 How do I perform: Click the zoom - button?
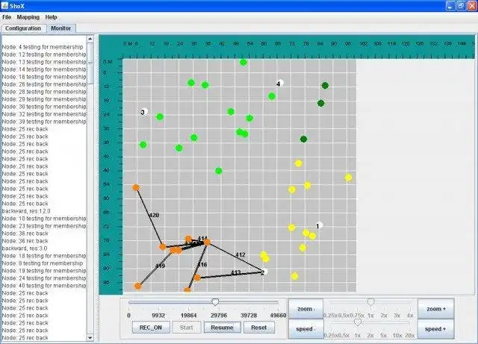pos(305,309)
